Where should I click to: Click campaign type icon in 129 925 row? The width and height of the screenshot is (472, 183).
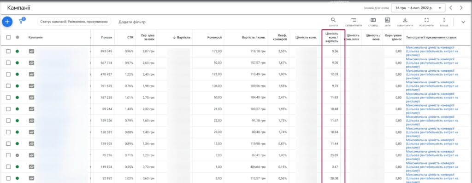coord(32,143)
